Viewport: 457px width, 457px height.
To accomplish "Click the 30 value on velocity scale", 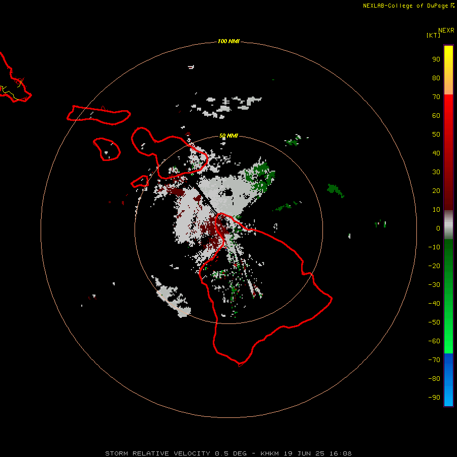I will [436, 172].
